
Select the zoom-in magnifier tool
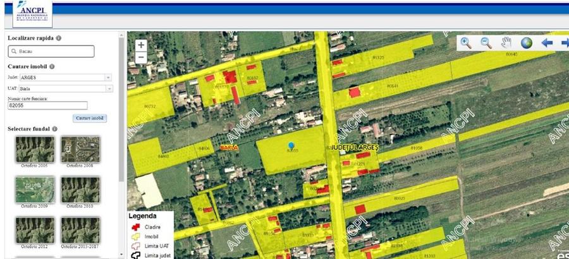(x=466, y=43)
